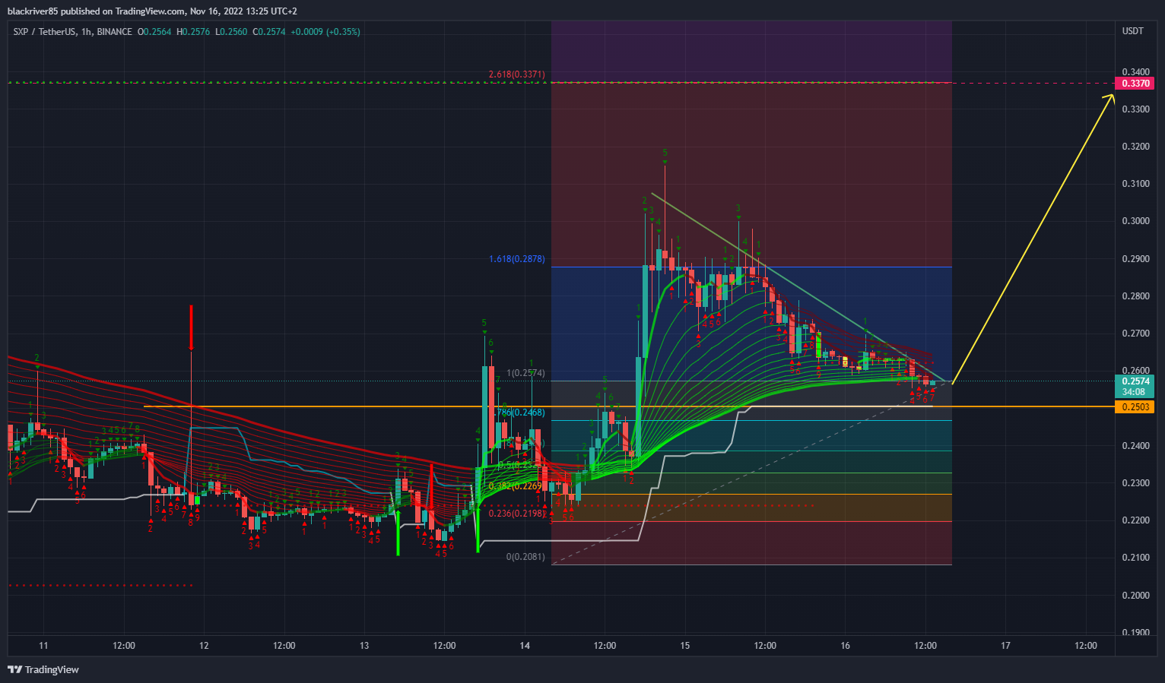1165x683 pixels.
Task: Click the 0(0.2081) Fibonacci label
Action: pos(526,557)
